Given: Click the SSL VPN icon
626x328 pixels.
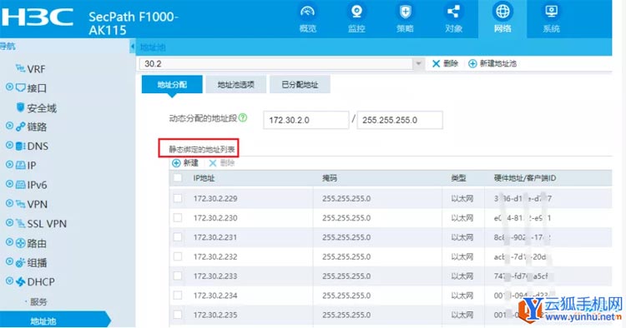Looking at the screenshot, I should (20, 223).
